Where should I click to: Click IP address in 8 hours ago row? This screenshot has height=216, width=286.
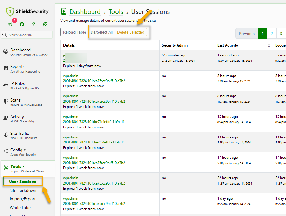(x=94, y=101)
